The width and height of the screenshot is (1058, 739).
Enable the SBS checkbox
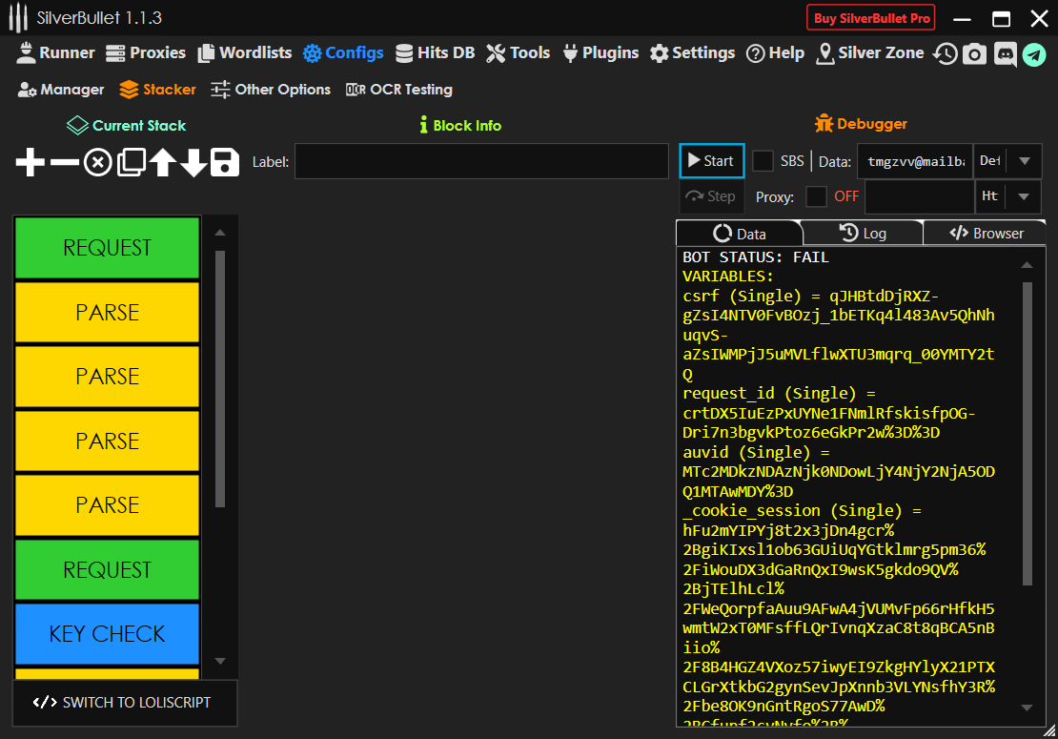click(763, 161)
